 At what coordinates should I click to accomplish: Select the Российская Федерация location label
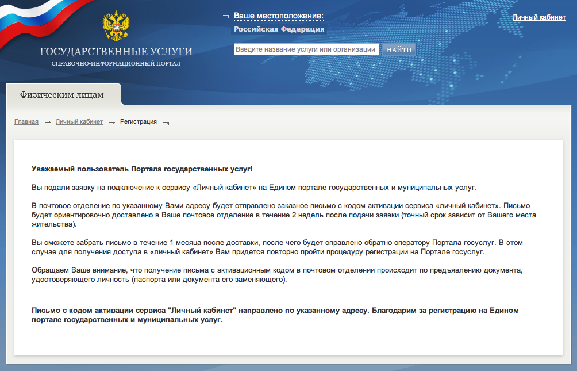coord(279,29)
